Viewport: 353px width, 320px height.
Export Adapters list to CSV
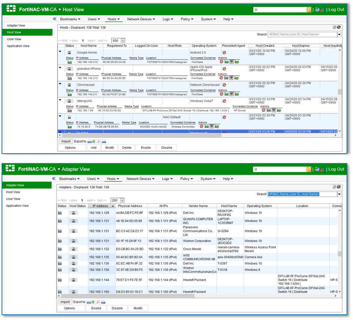click(89, 302)
